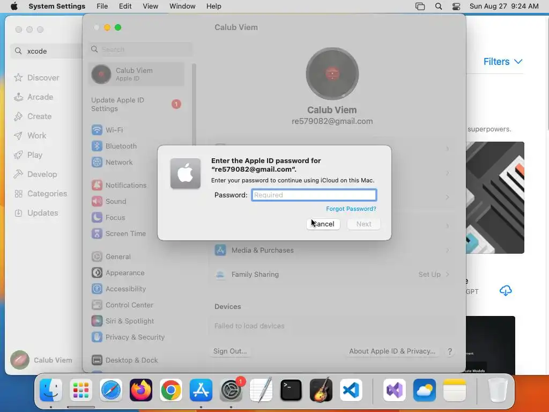Open Control Center from the menu bar
This screenshot has width=549, height=412.
point(456,6)
